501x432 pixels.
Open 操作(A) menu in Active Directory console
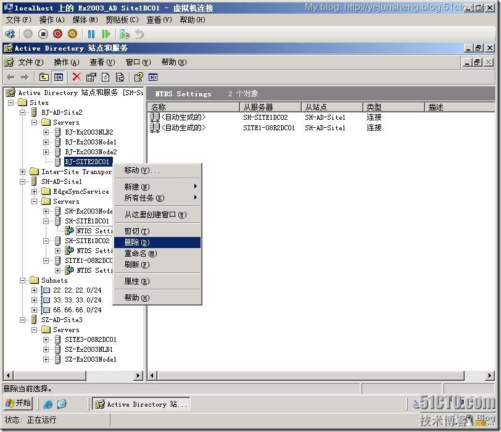[67, 62]
